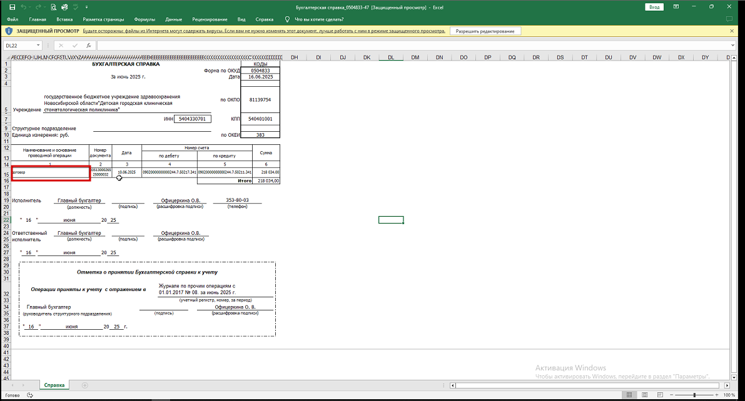Open the Справка ribbon tab
The height and width of the screenshot is (401, 745).
point(264,19)
